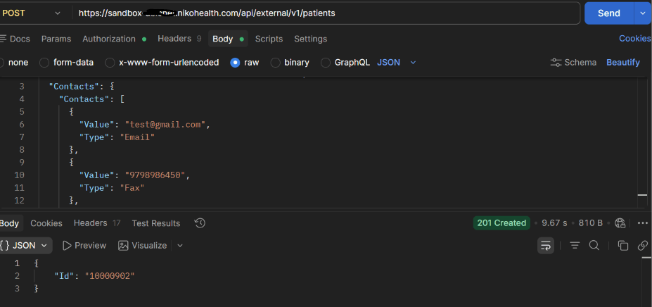The height and width of the screenshot is (307, 652).
Task: Send the POST request
Action: coord(609,13)
